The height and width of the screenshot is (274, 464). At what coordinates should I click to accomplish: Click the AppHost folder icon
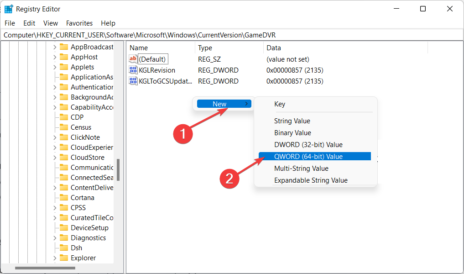pyautogui.click(x=63, y=57)
